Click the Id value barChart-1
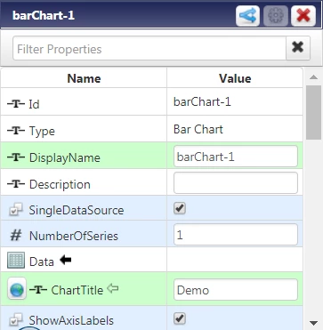 click(202, 102)
